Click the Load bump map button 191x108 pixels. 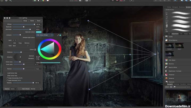click(12, 73)
